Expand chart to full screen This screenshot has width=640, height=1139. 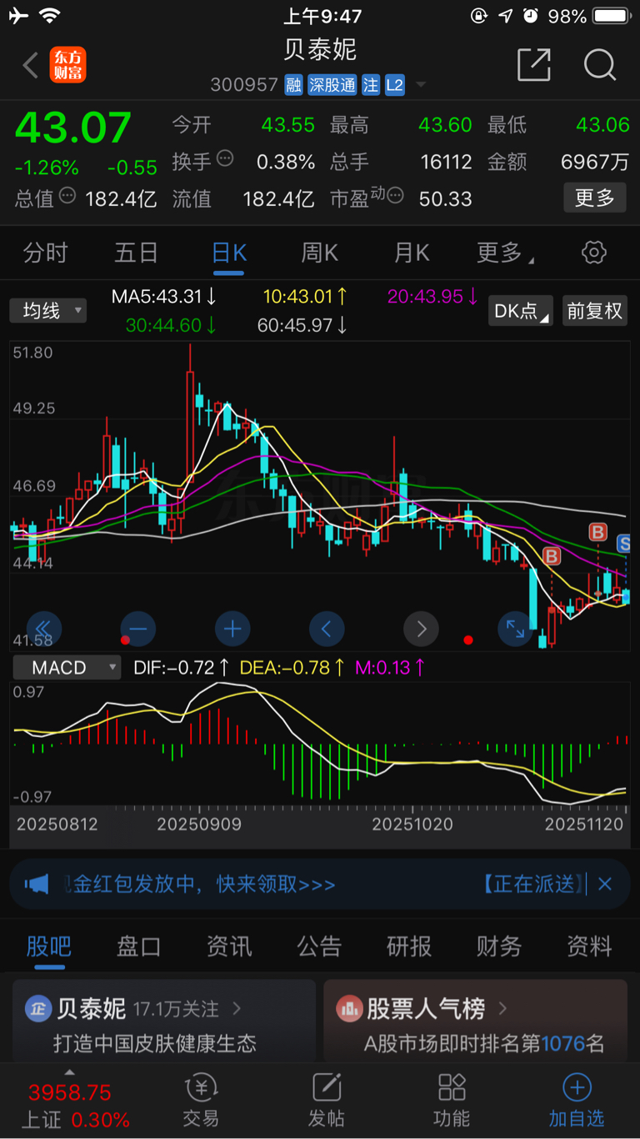pos(515,629)
